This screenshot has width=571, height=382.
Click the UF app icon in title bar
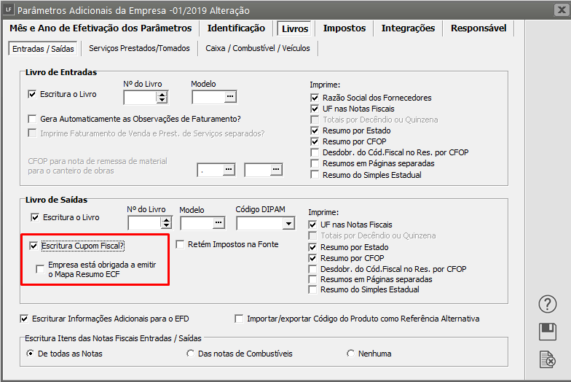click(x=9, y=9)
